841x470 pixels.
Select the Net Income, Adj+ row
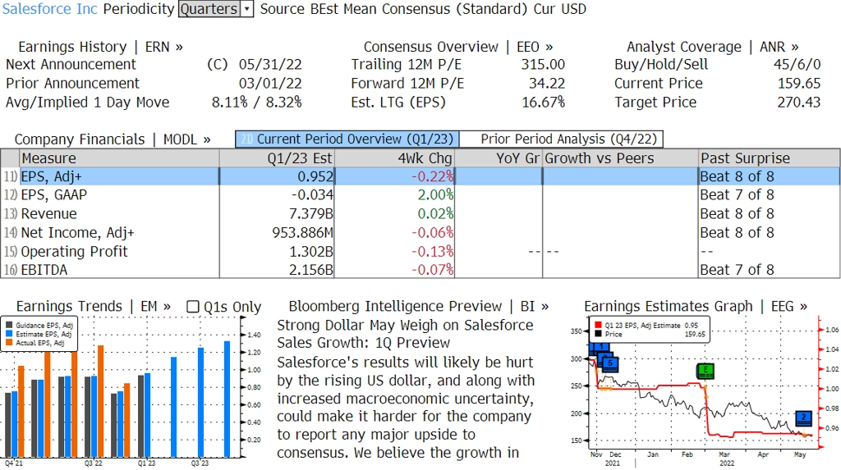(x=420, y=233)
